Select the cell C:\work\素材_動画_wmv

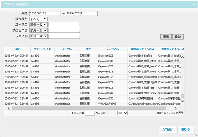(143, 93)
